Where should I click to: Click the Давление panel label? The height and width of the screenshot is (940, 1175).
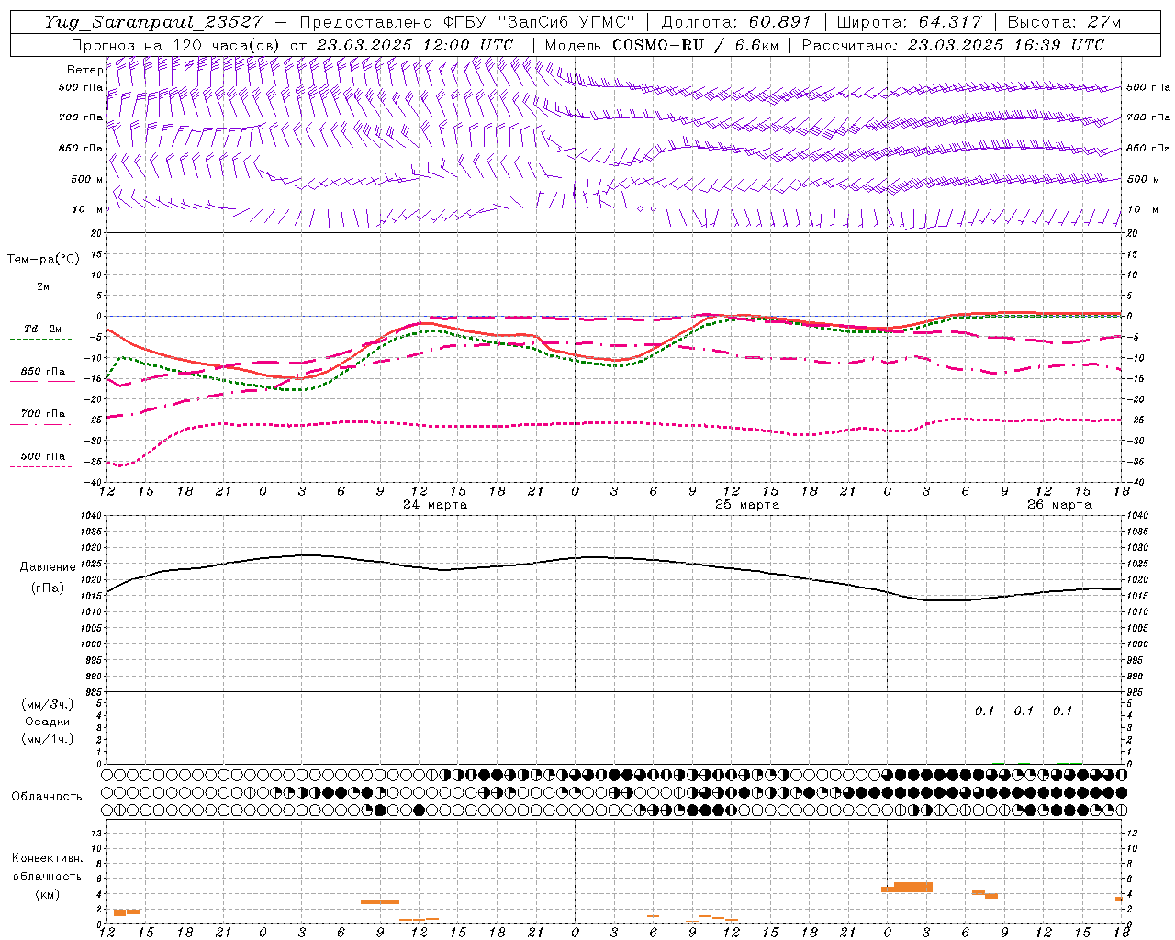tap(48, 567)
